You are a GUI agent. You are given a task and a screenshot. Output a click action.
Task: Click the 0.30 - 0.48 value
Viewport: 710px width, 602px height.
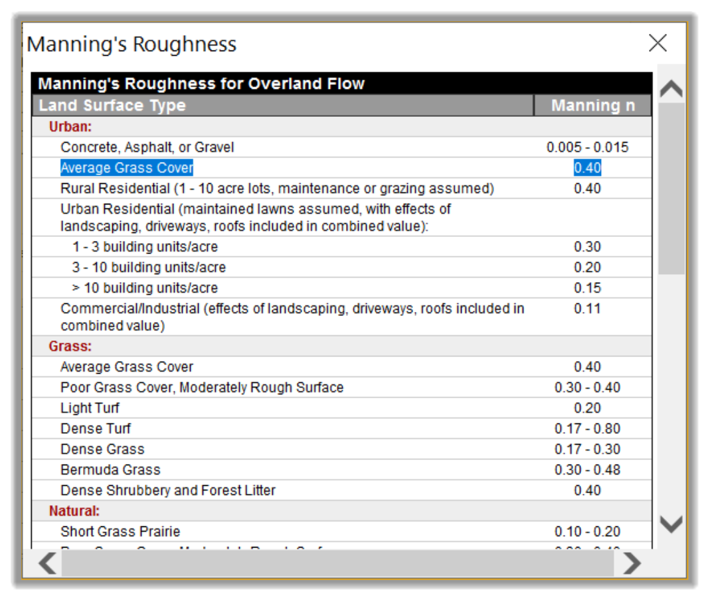587,470
